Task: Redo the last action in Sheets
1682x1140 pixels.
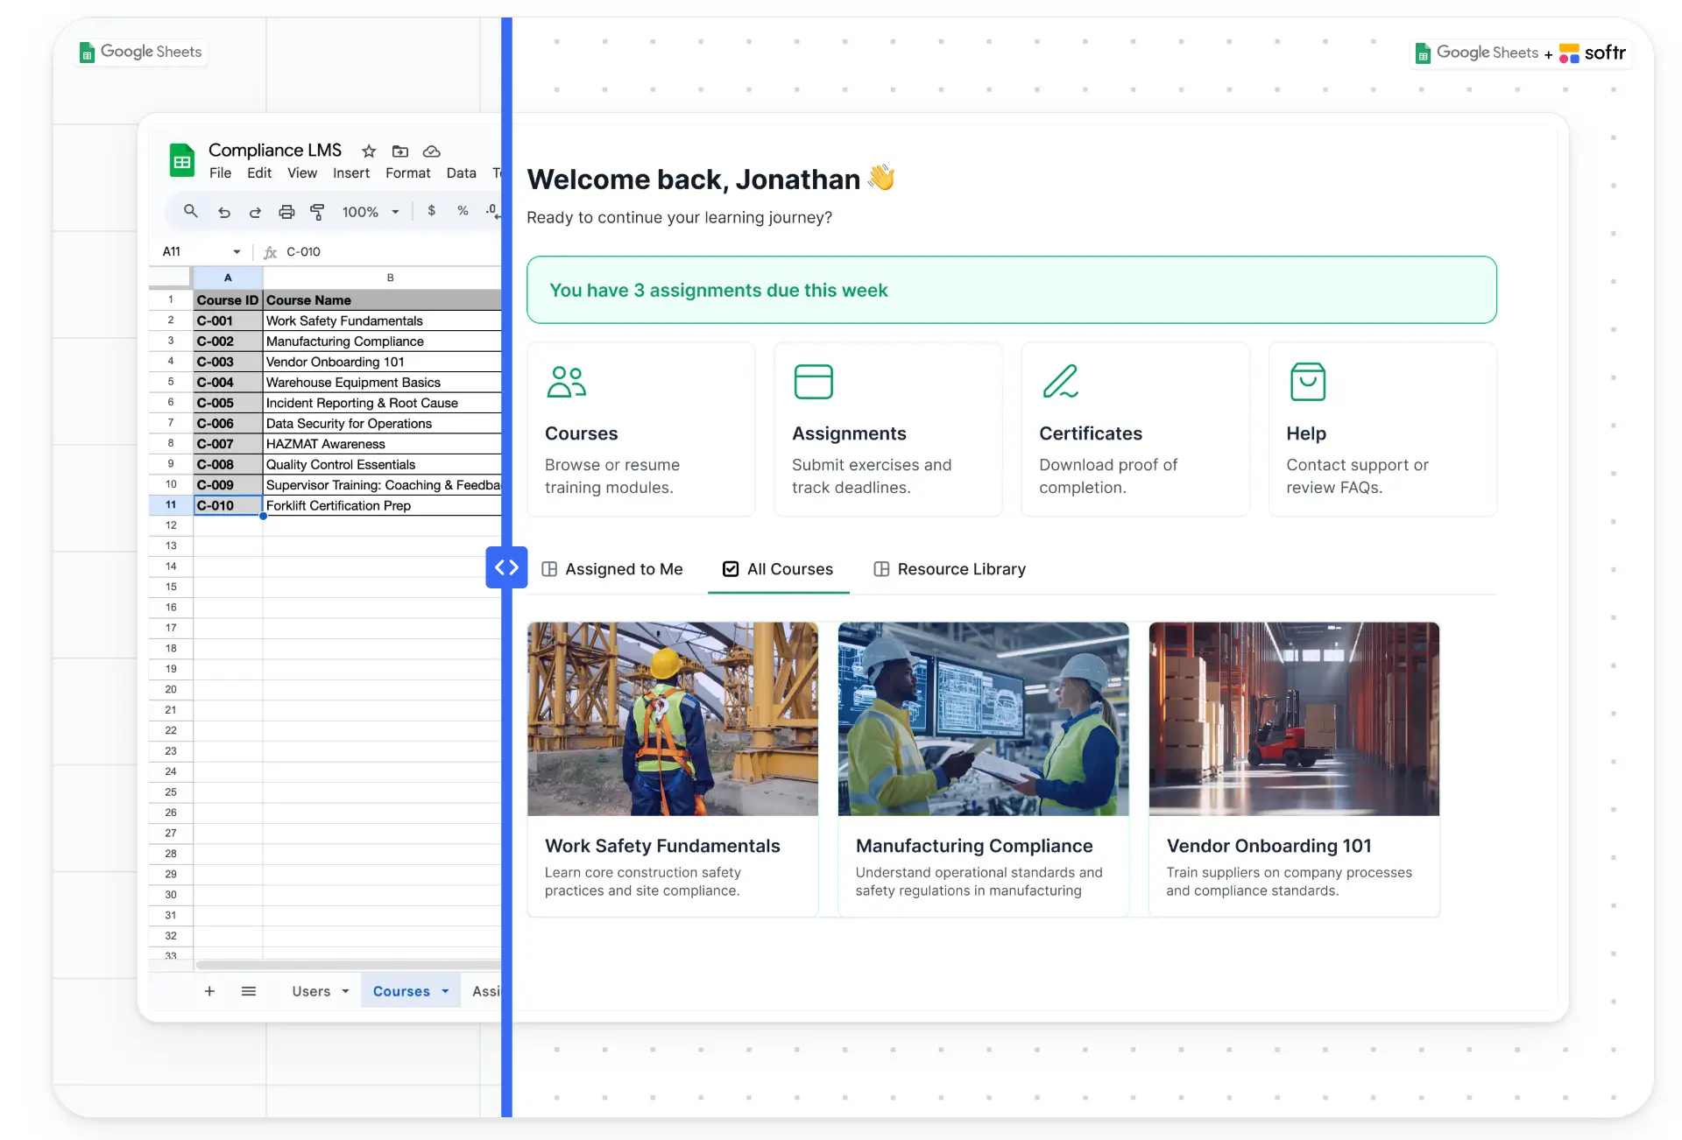Action: point(255,212)
